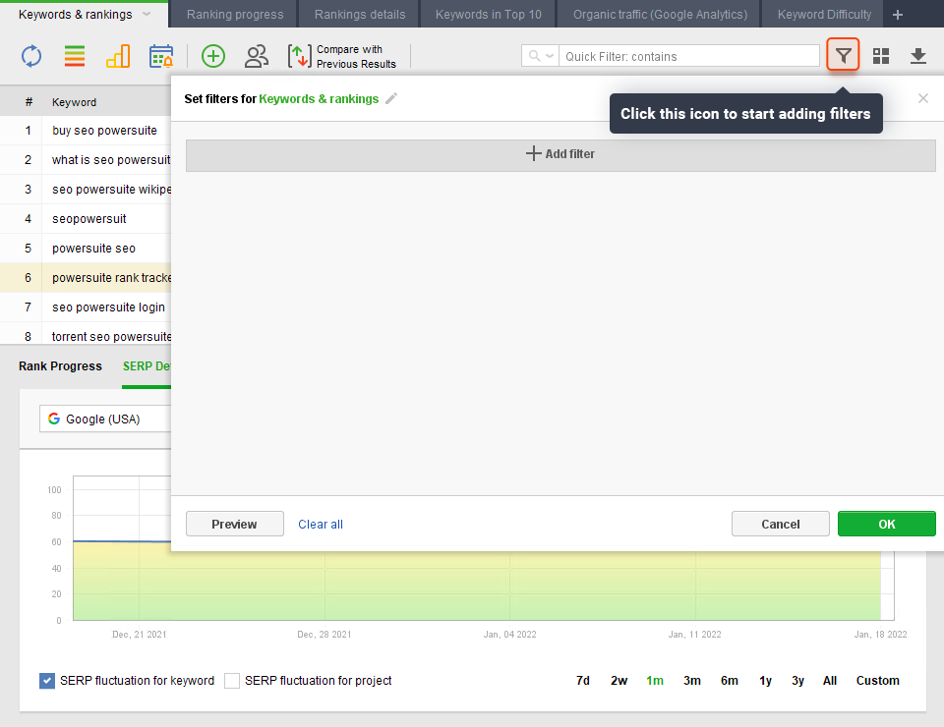
Task: Select keyword row 'buy seo powersuite'
Action: (x=86, y=131)
